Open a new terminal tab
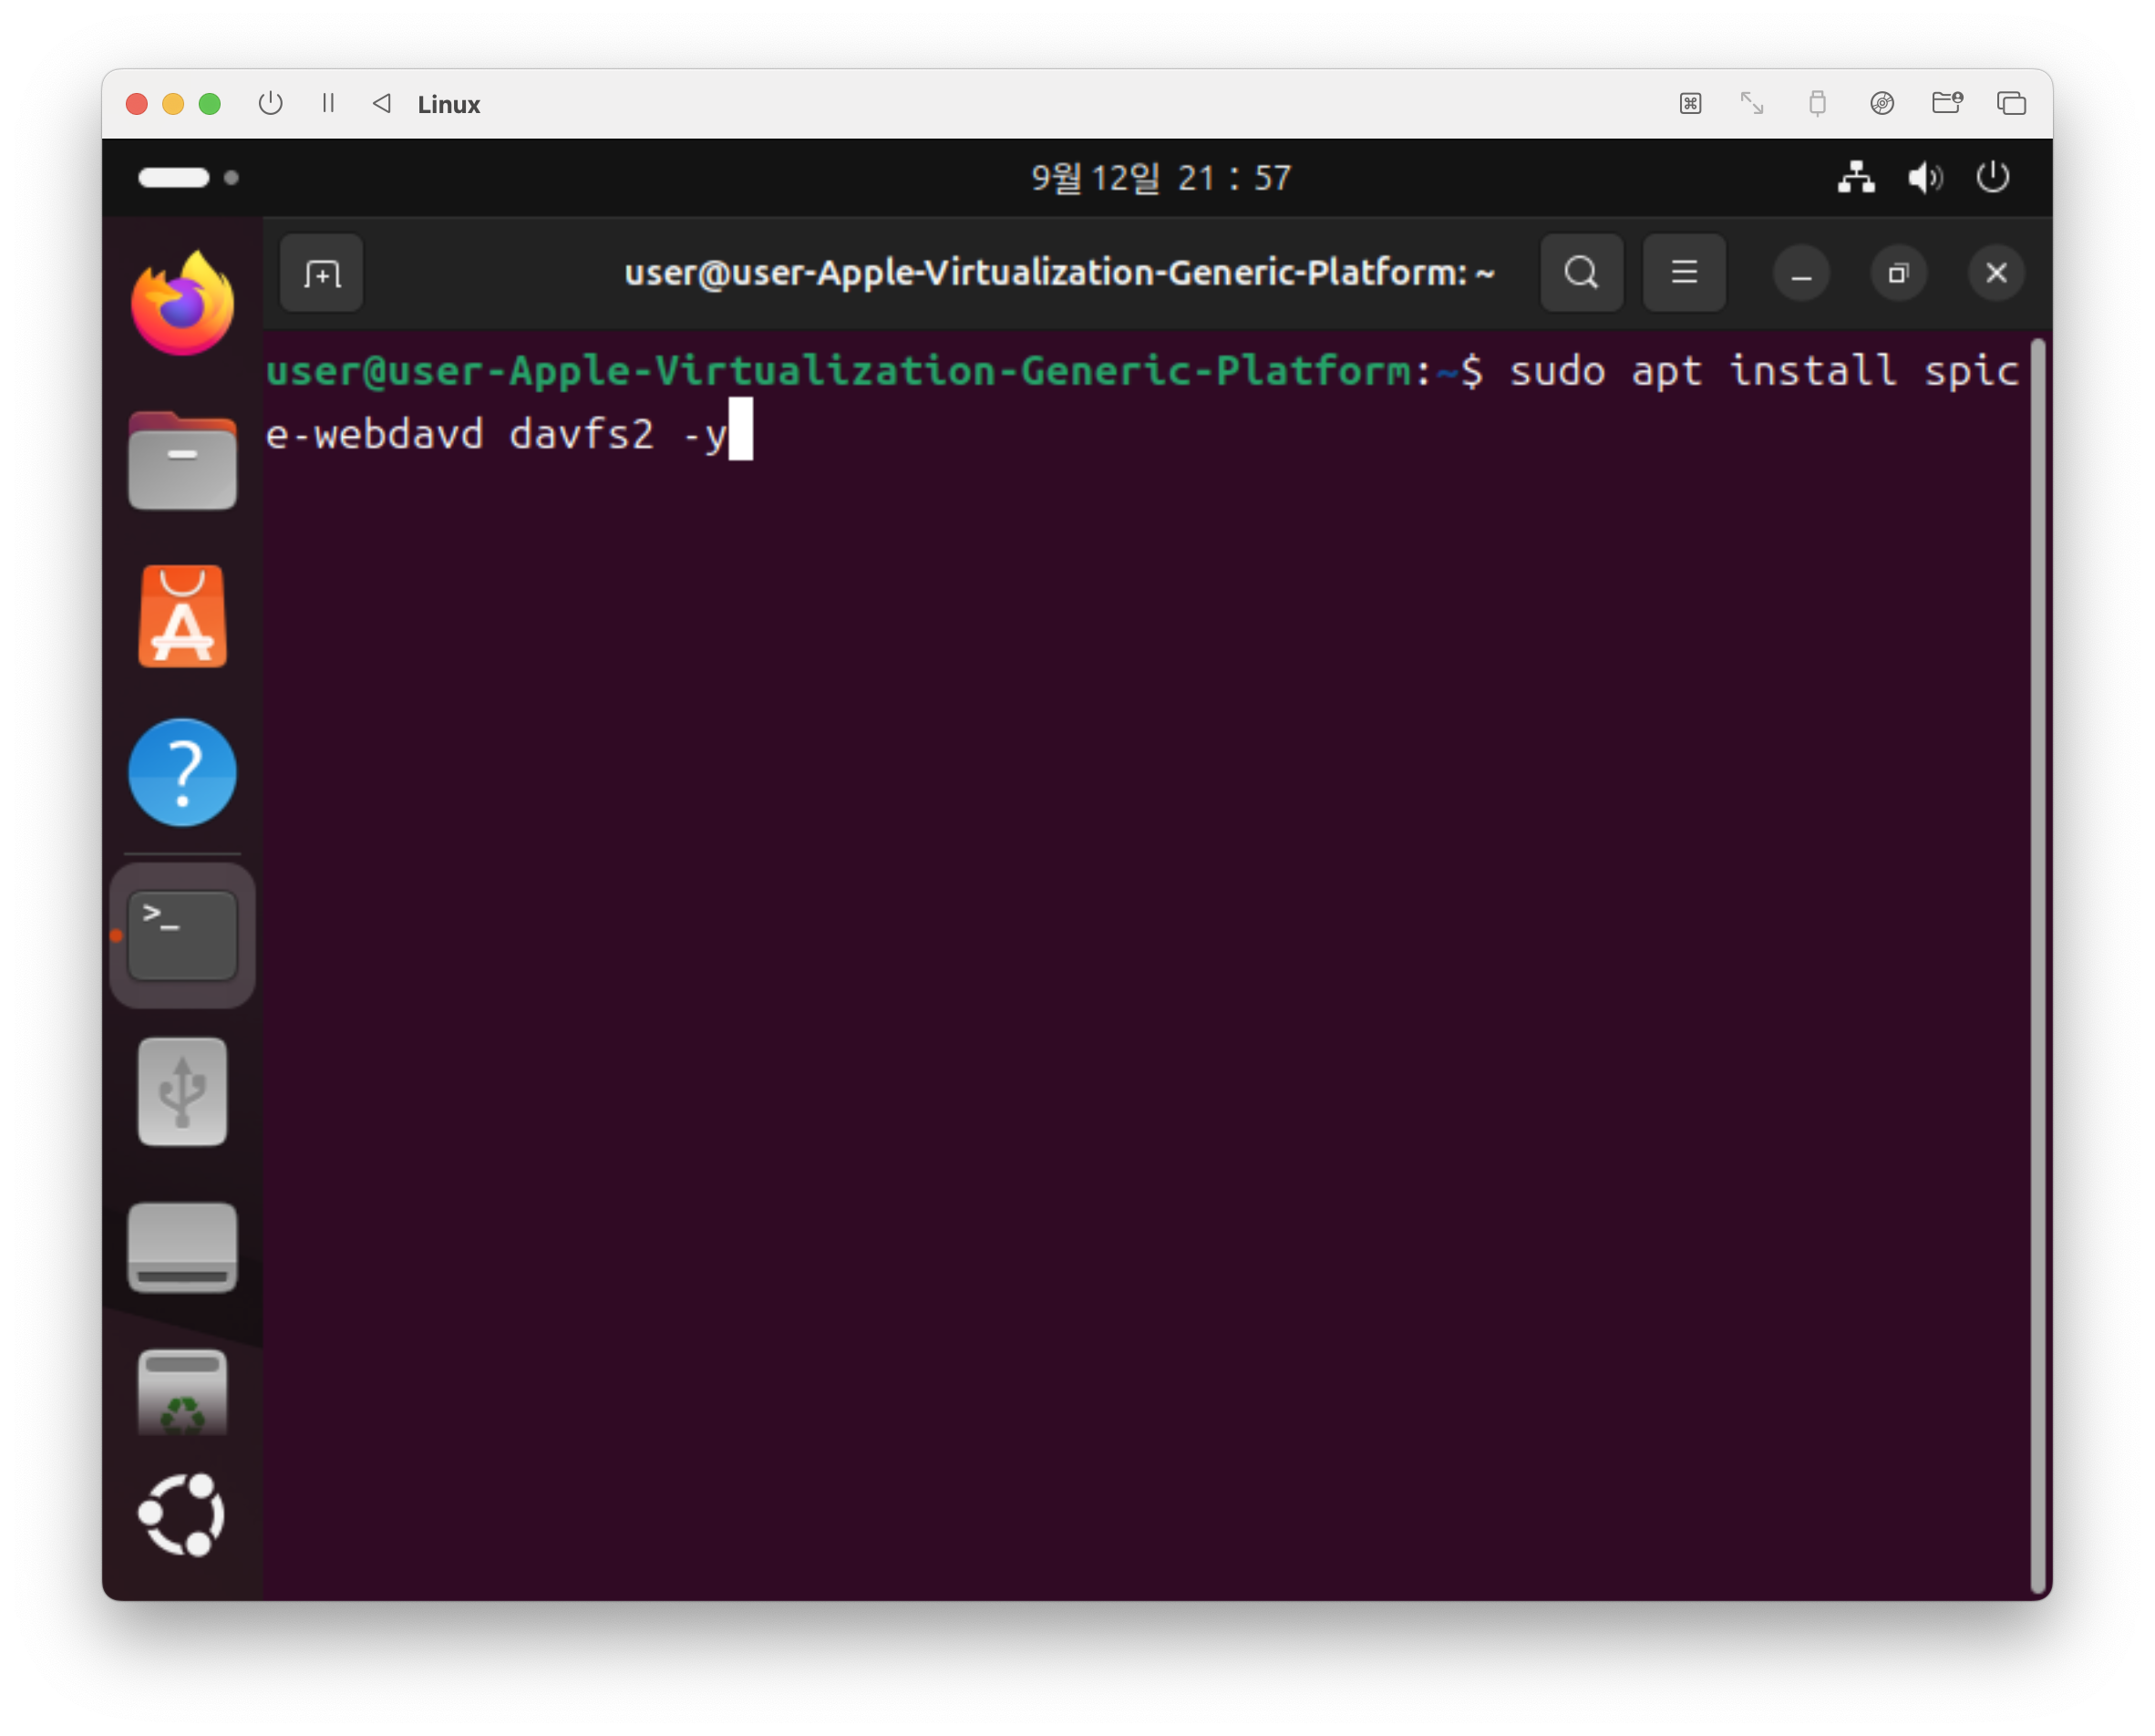The height and width of the screenshot is (1736, 2155). 322,273
